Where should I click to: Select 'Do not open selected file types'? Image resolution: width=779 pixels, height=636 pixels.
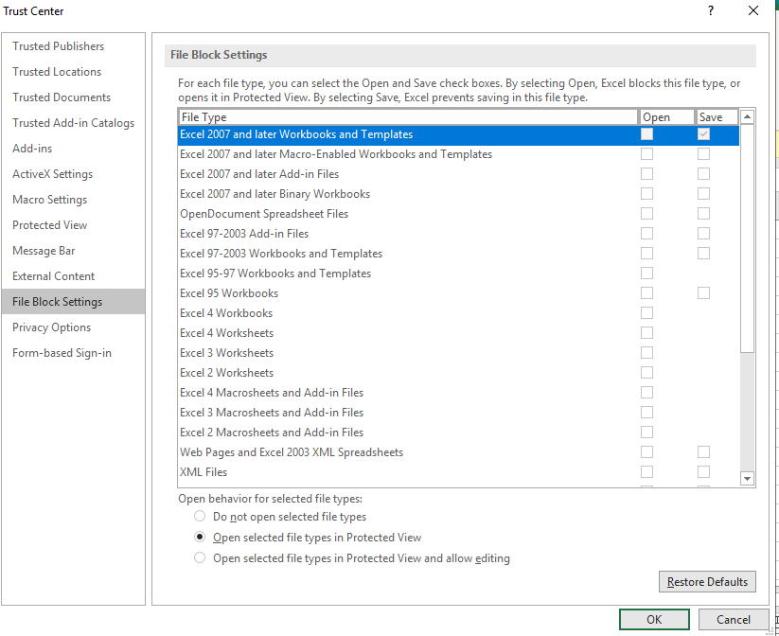coord(199,516)
